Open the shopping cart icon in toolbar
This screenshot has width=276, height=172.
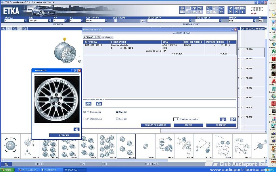tap(221, 12)
